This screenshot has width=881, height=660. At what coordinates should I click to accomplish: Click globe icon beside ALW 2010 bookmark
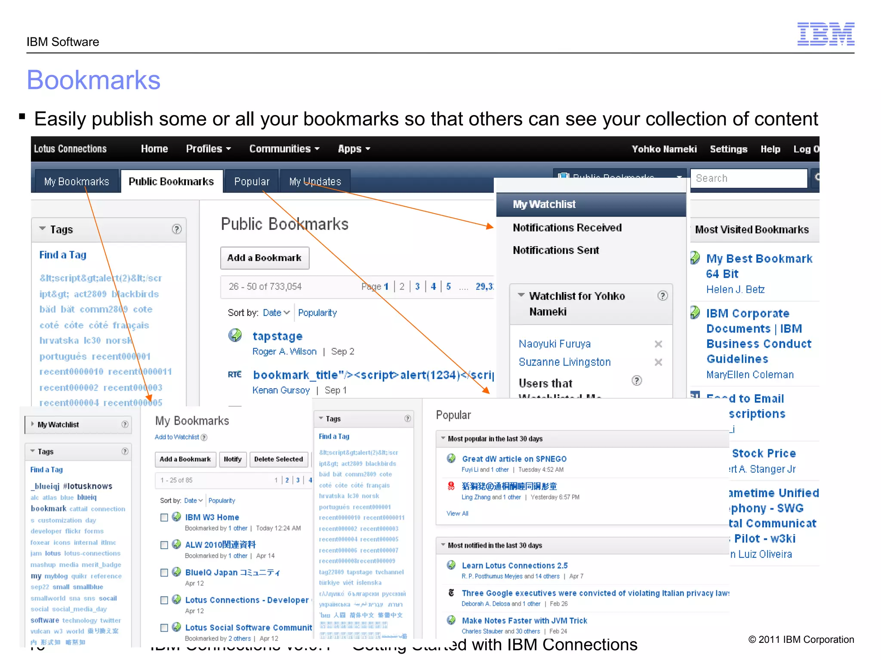176,544
